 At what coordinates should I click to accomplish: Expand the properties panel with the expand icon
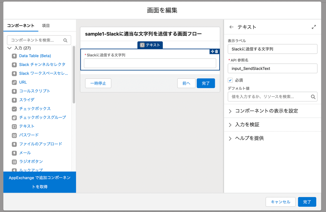[314, 27]
